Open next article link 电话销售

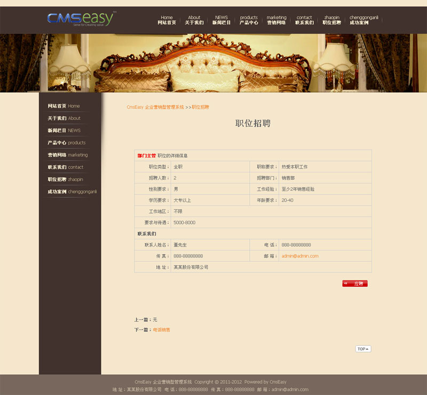[162, 330]
